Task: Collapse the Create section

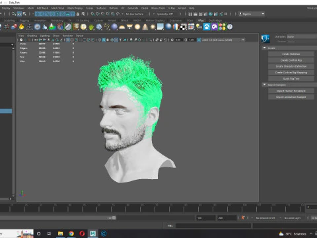Action: pos(264,48)
